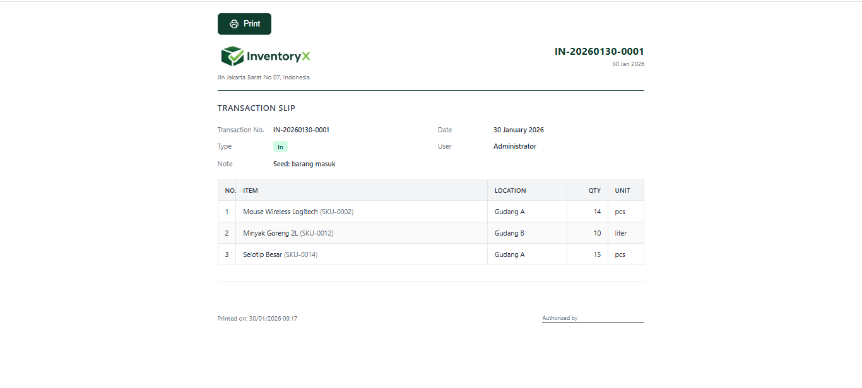Click Gudang B location cell

click(x=509, y=233)
